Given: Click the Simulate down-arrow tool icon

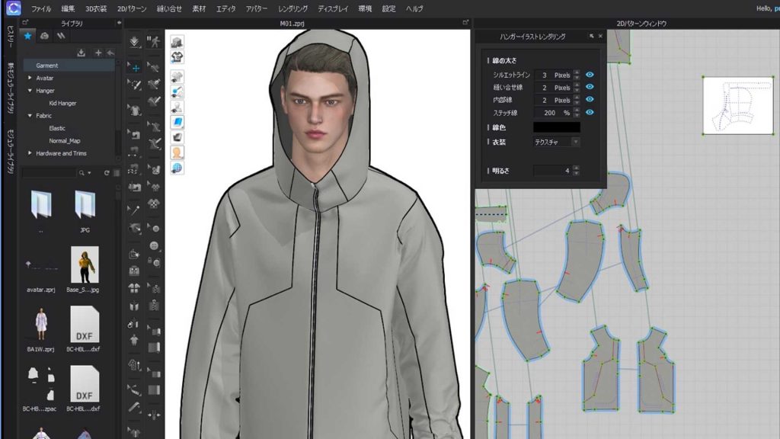Looking at the screenshot, I should point(135,42).
